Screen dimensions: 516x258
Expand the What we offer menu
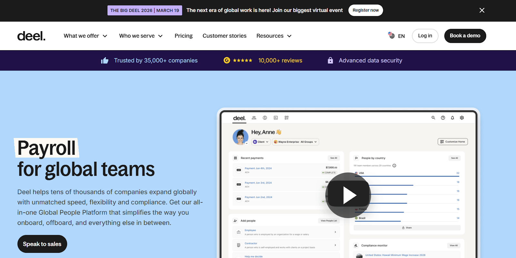click(85, 36)
